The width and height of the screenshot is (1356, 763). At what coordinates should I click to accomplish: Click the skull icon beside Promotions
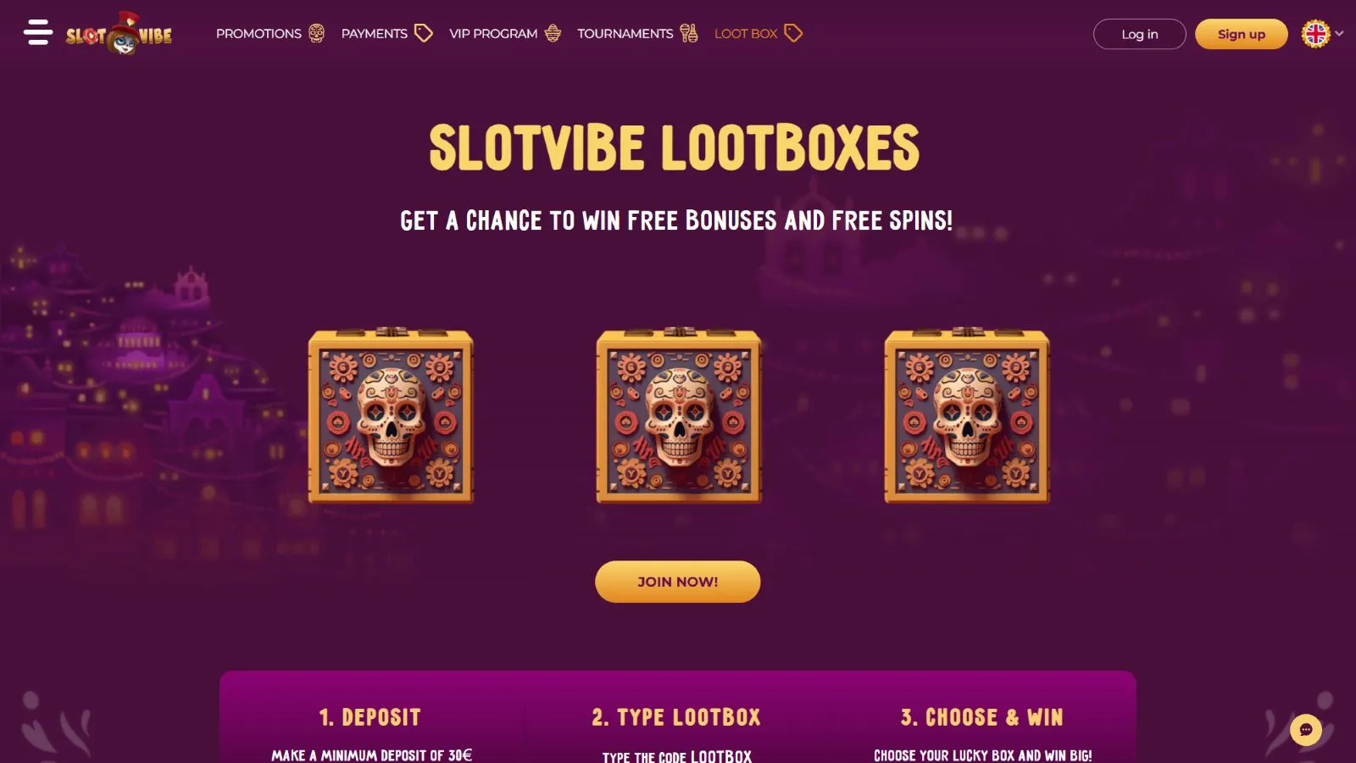317,33
